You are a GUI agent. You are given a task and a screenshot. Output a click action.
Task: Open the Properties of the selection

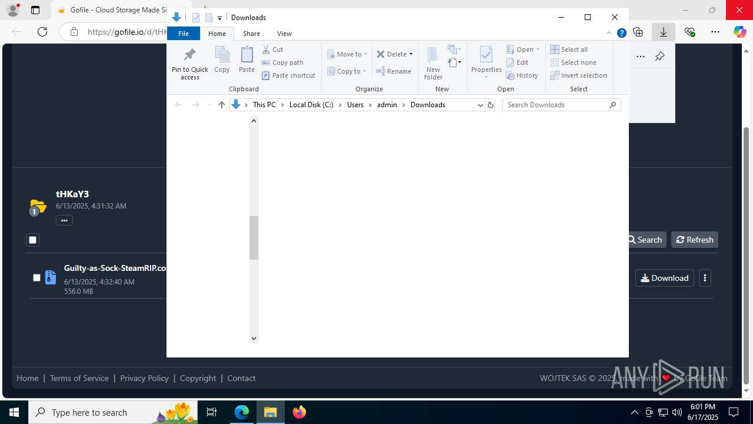(486, 63)
